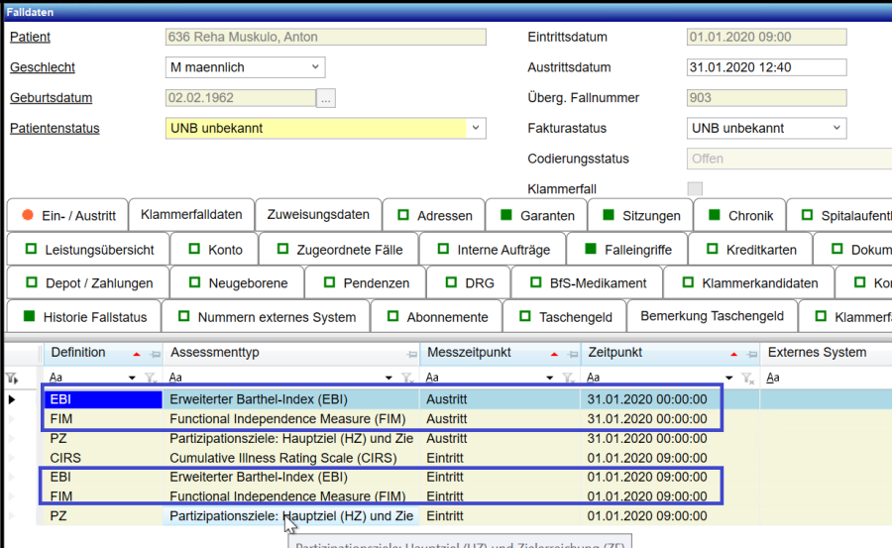Follow the underlined Patient label link

pyautogui.click(x=30, y=38)
